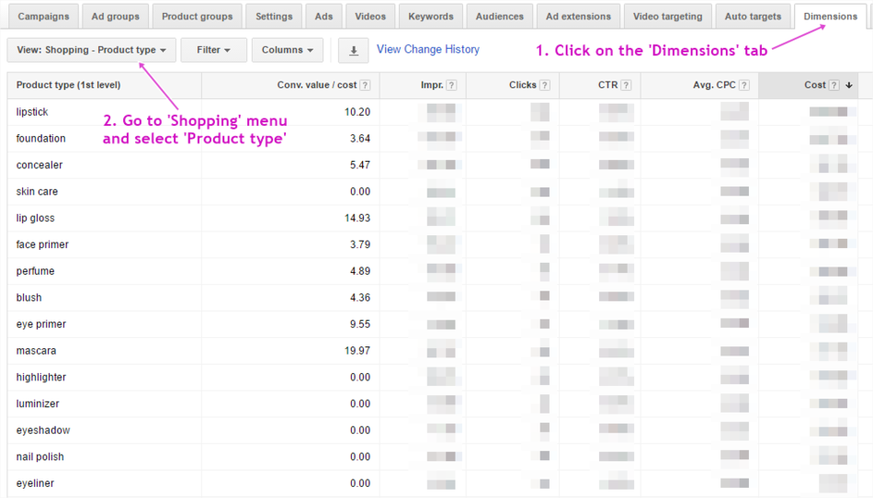Open the Keywords tab

[431, 17]
